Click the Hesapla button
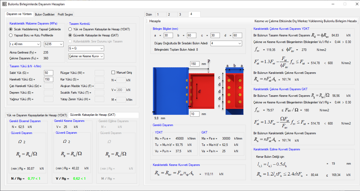 [x=155, y=21]
